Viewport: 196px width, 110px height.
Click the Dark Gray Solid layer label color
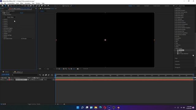9,79
